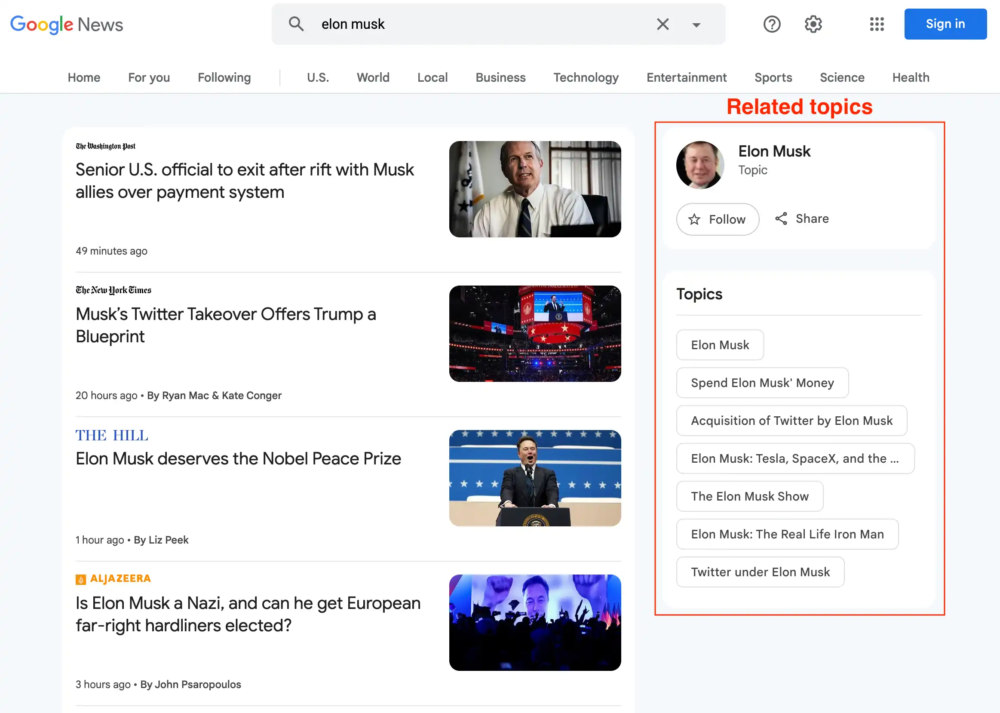Follow the Elon Musk topic
This screenshot has width=1000, height=713.
[718, 219]
